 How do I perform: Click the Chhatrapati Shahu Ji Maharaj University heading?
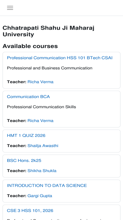click(49, 31)
